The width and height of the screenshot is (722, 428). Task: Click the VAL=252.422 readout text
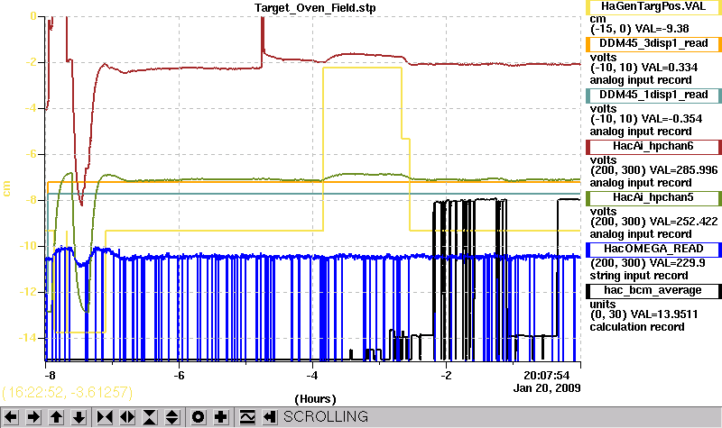(x=683, y=222)
